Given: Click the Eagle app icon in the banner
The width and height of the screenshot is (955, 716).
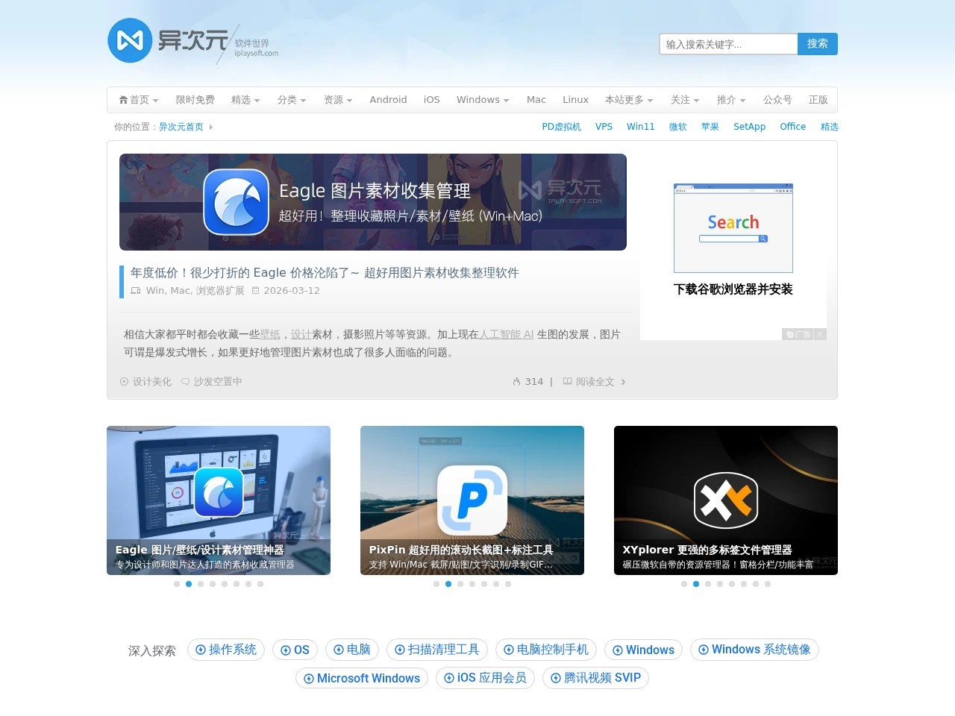Looking at the screenshot, I should pos(237,201).
